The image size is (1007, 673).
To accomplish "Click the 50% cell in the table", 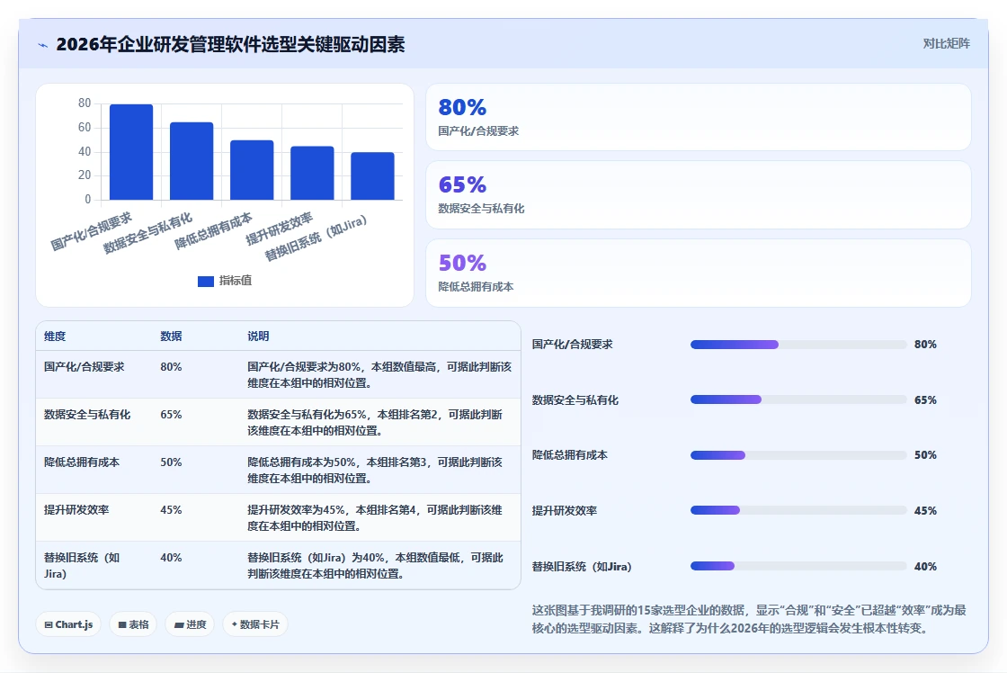I will click(171, 462).
